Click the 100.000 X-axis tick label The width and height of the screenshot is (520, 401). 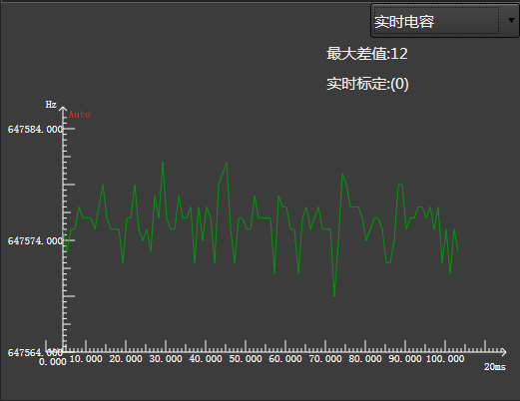pyautogui.click(x=445, y=359)
